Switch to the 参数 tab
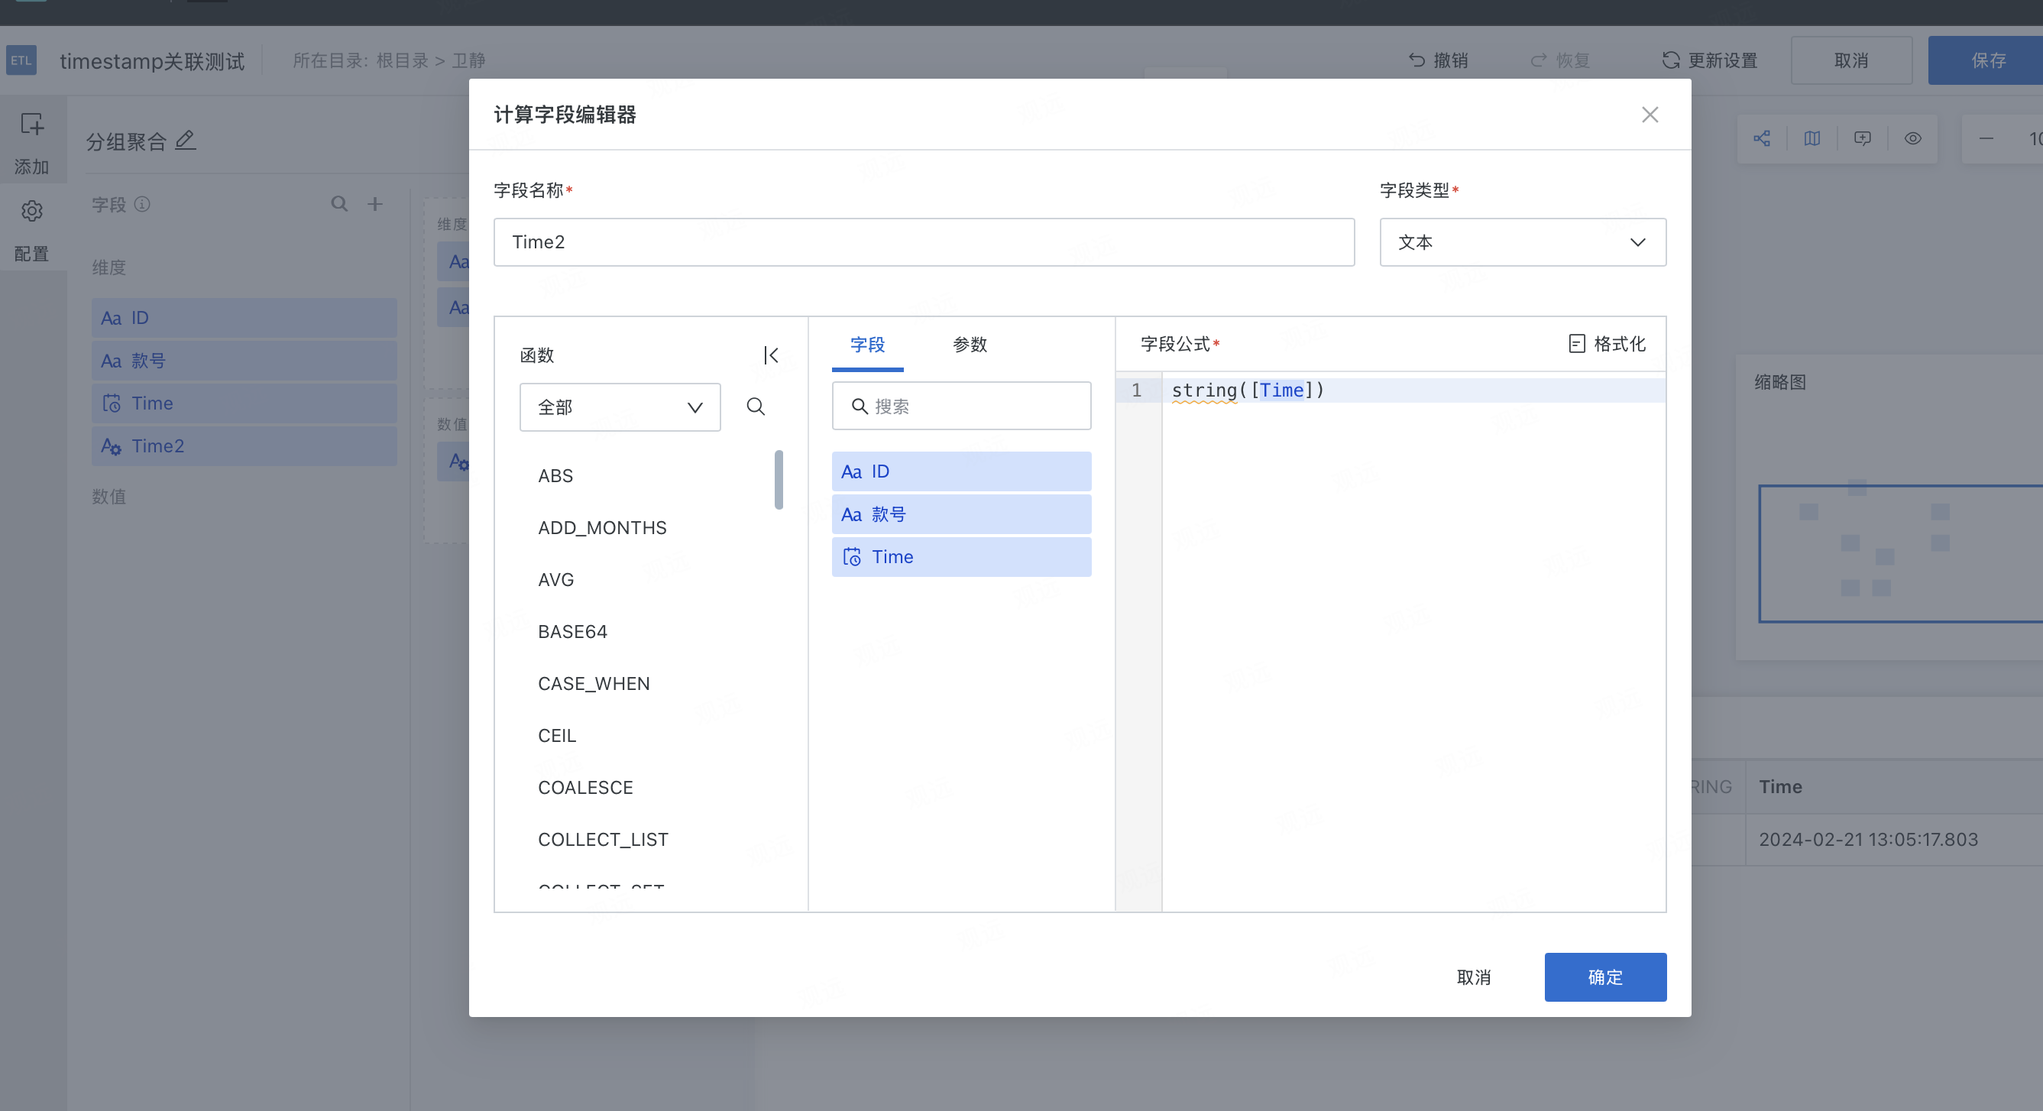The image size is (2043, 1111). point(970,345)
